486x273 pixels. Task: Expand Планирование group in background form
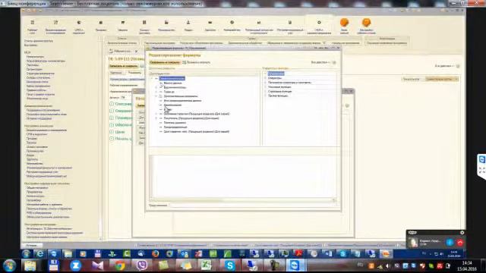[112, 118]
